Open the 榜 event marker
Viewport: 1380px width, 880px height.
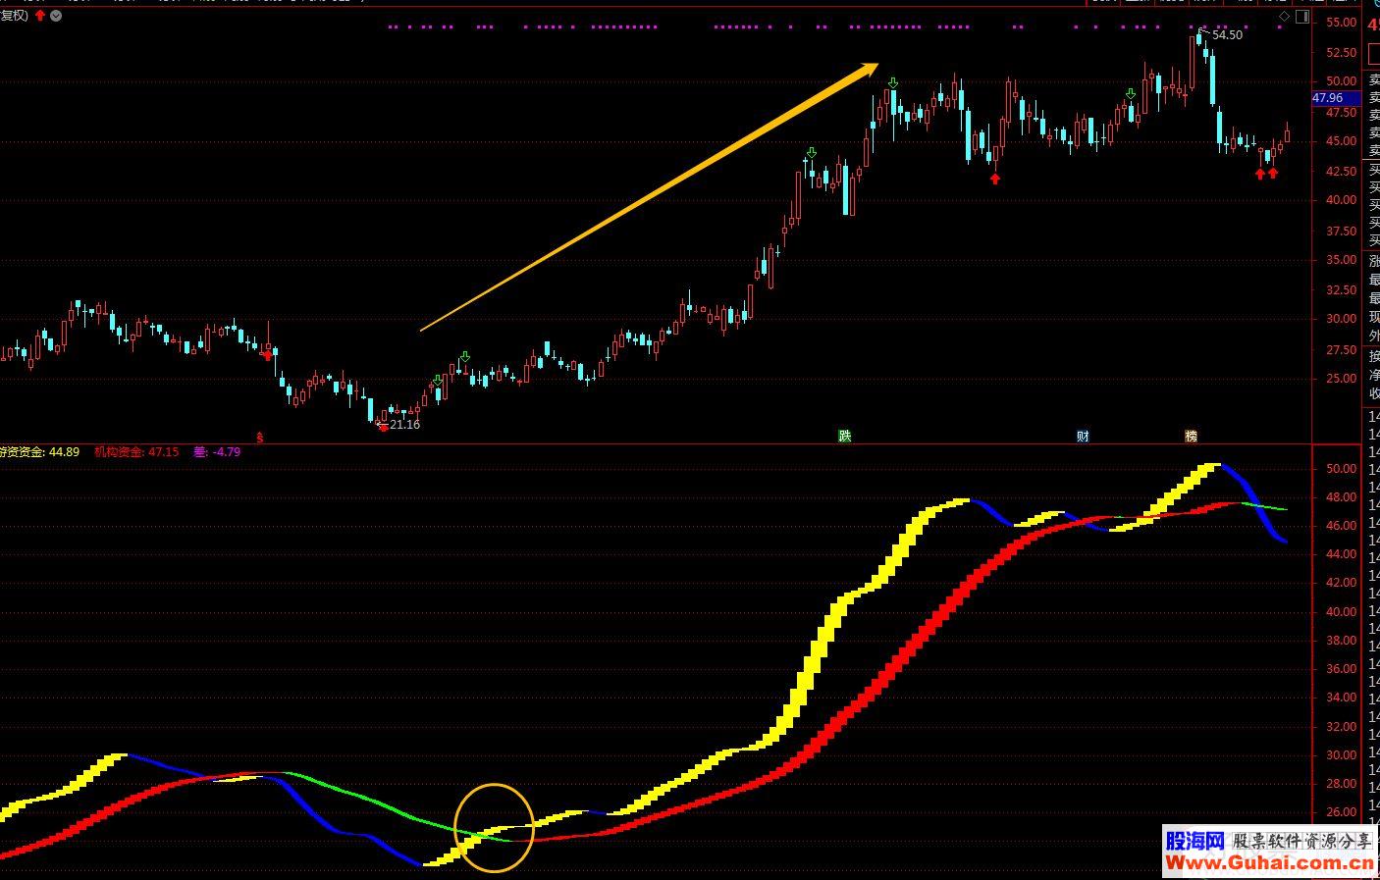pyautogui.click(x=1191, y=436)
